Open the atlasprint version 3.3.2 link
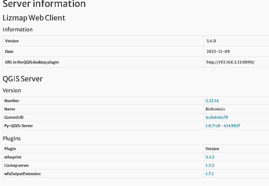This screenshot has height=186, width=269. pyautogui.click(x=209, y=157)
